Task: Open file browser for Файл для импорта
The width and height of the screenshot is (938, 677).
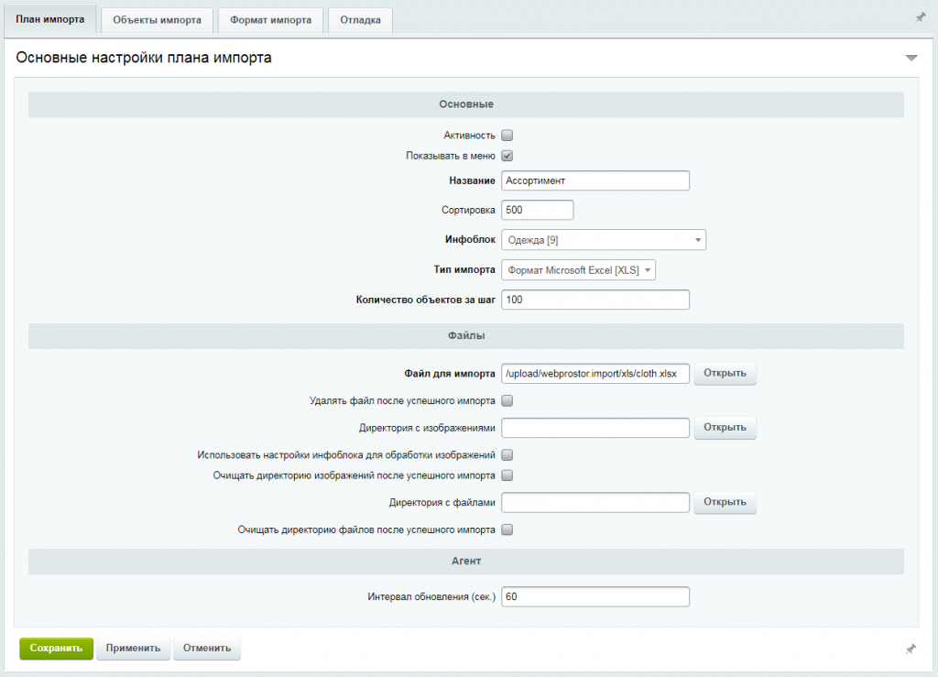Action: click(x=725, y=373)
